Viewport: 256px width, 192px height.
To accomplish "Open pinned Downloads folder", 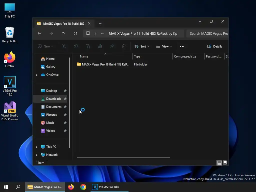I will coord(50,98).
